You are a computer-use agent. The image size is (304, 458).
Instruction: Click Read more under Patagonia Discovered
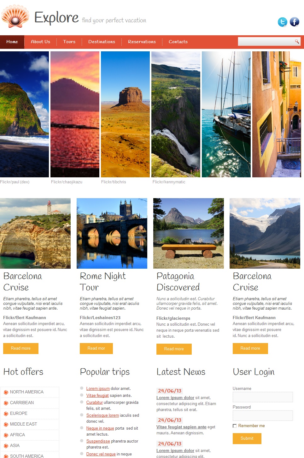(174, 349)
